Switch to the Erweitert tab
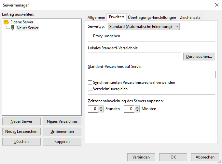The height and width of the screenshot is (164, 222). [117, 17]
